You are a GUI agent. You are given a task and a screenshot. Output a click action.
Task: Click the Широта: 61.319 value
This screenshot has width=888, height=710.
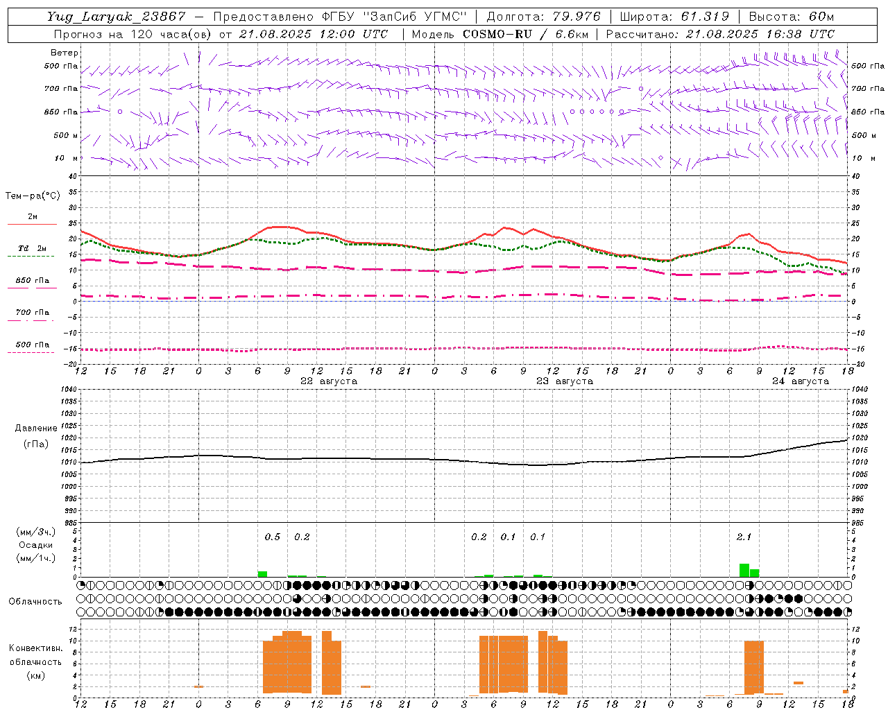pyautogui.click(x=674, y=17)
